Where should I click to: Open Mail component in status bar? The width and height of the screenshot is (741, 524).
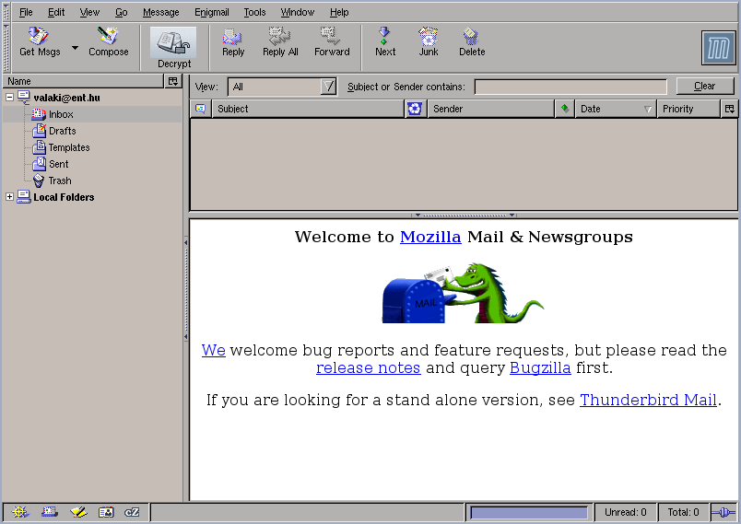(49, 512)
